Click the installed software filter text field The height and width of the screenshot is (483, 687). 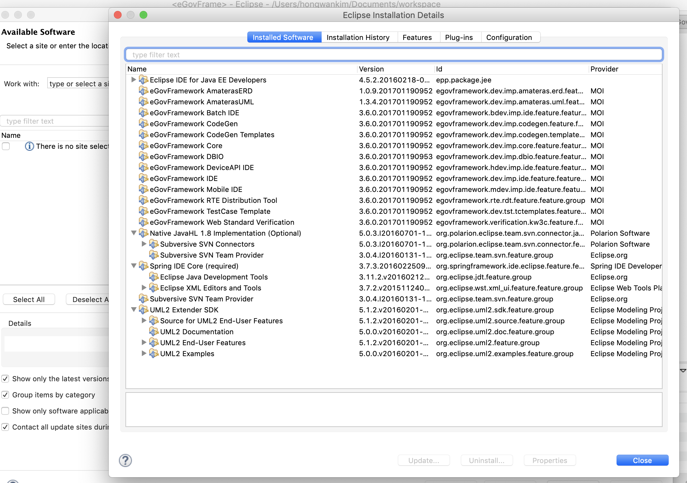coord(394,55)
